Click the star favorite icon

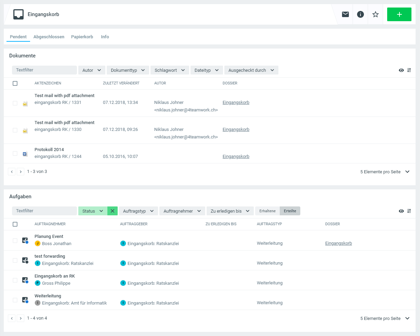pos(376,14)
